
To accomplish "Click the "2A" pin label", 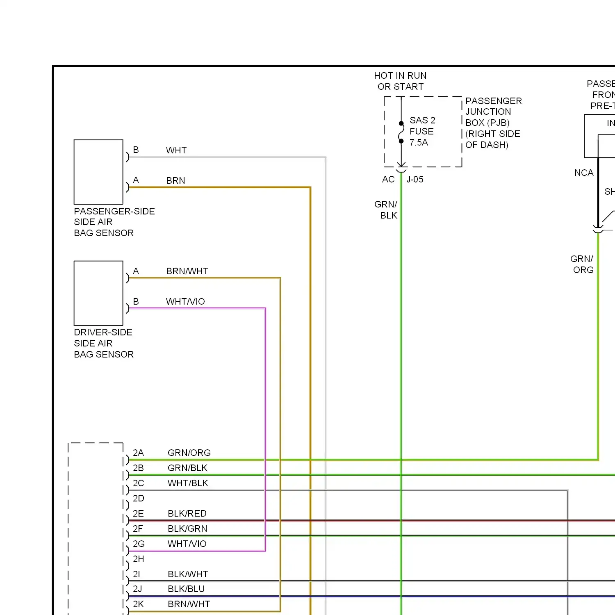I will [138, 453].
